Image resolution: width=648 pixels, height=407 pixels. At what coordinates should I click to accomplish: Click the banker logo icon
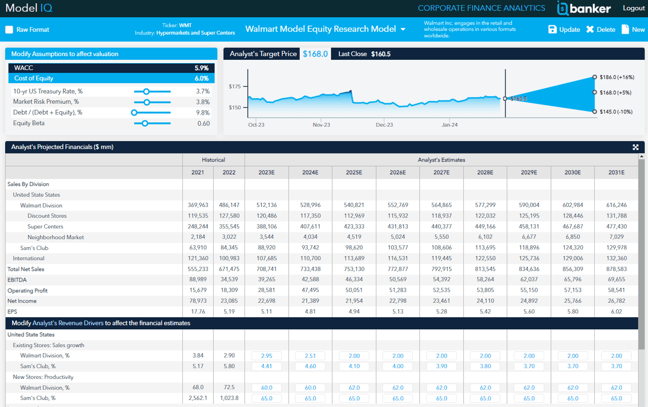(562, 8)
